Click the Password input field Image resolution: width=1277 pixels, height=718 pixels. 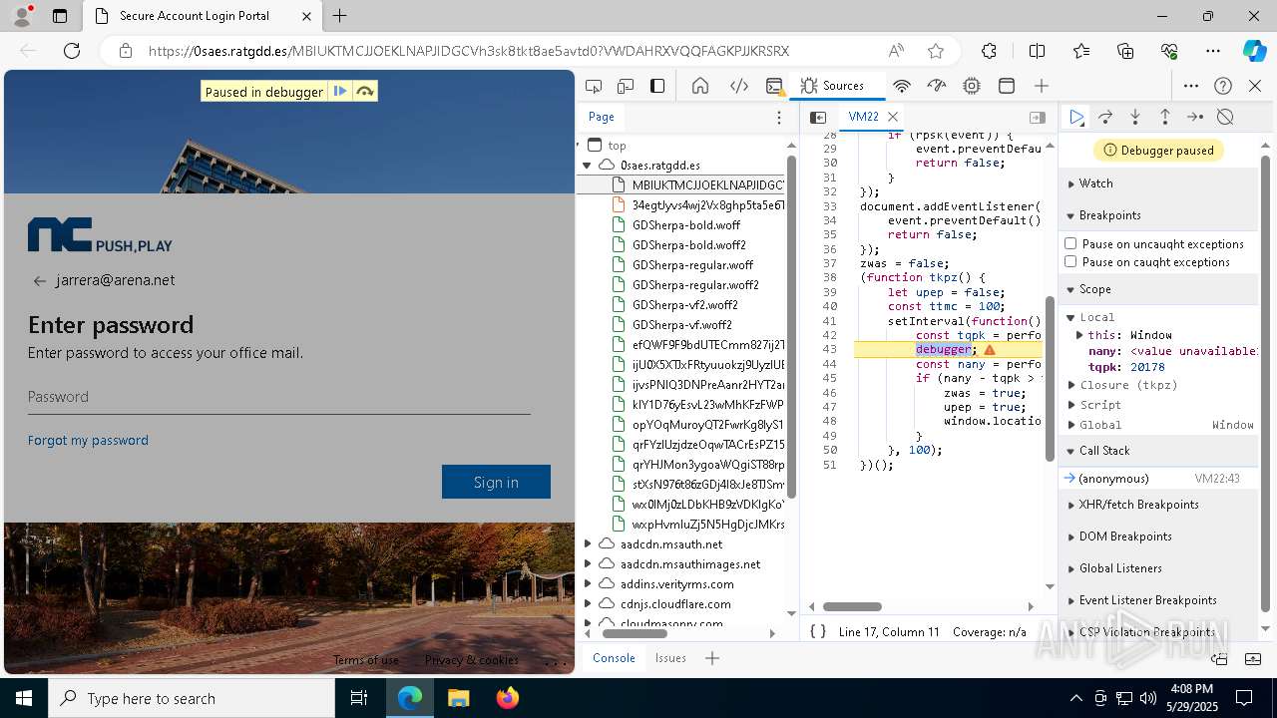[279, 397]
